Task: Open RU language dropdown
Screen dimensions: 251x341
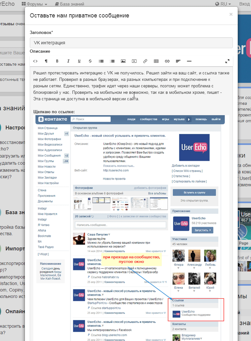Action: click(x=223, y=4)
